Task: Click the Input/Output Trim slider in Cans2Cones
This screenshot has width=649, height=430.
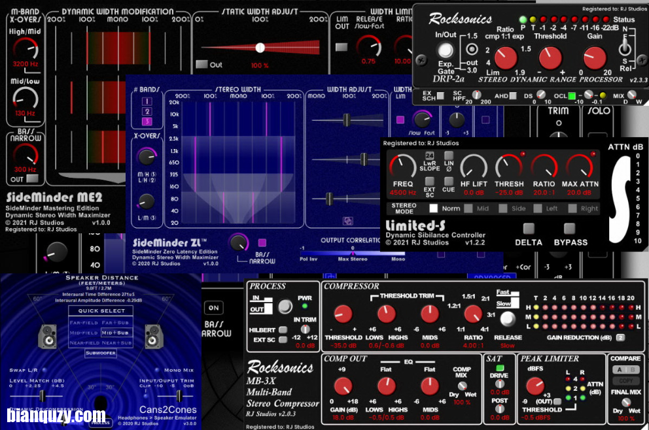Action: click(179, 396)
